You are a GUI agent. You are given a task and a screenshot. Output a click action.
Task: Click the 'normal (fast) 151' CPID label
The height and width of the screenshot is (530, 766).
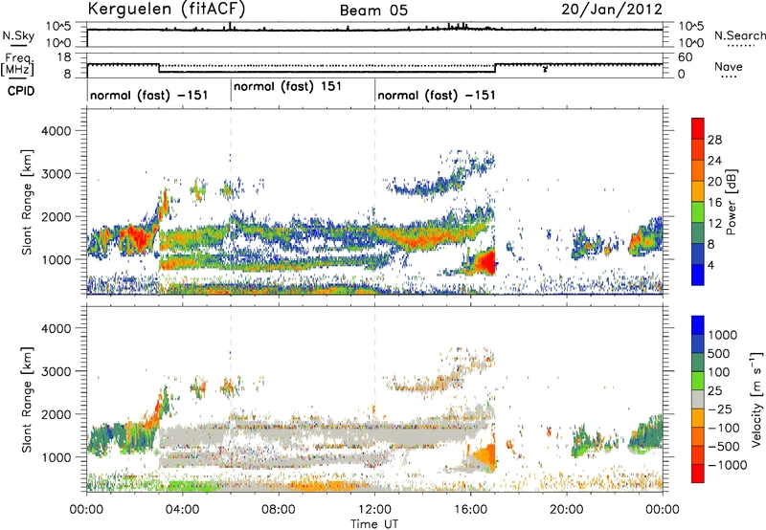[x=287, y=86]
